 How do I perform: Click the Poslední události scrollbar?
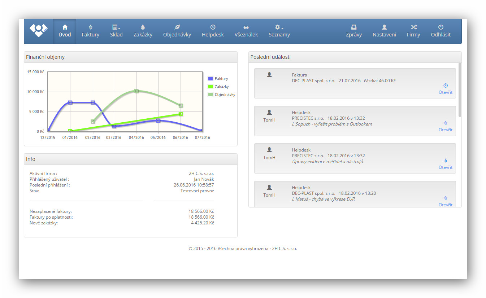(460, 90)
